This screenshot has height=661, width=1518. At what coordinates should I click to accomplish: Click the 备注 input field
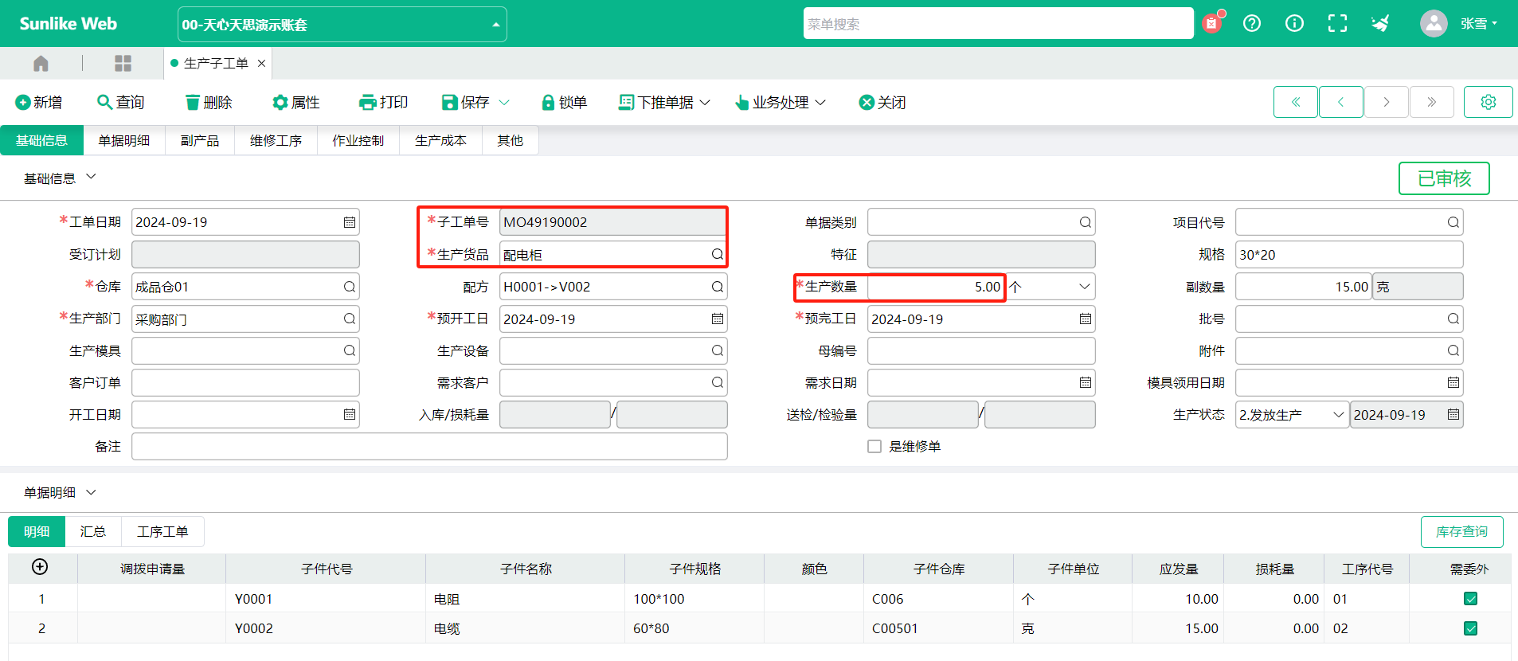tap(429, 446)
